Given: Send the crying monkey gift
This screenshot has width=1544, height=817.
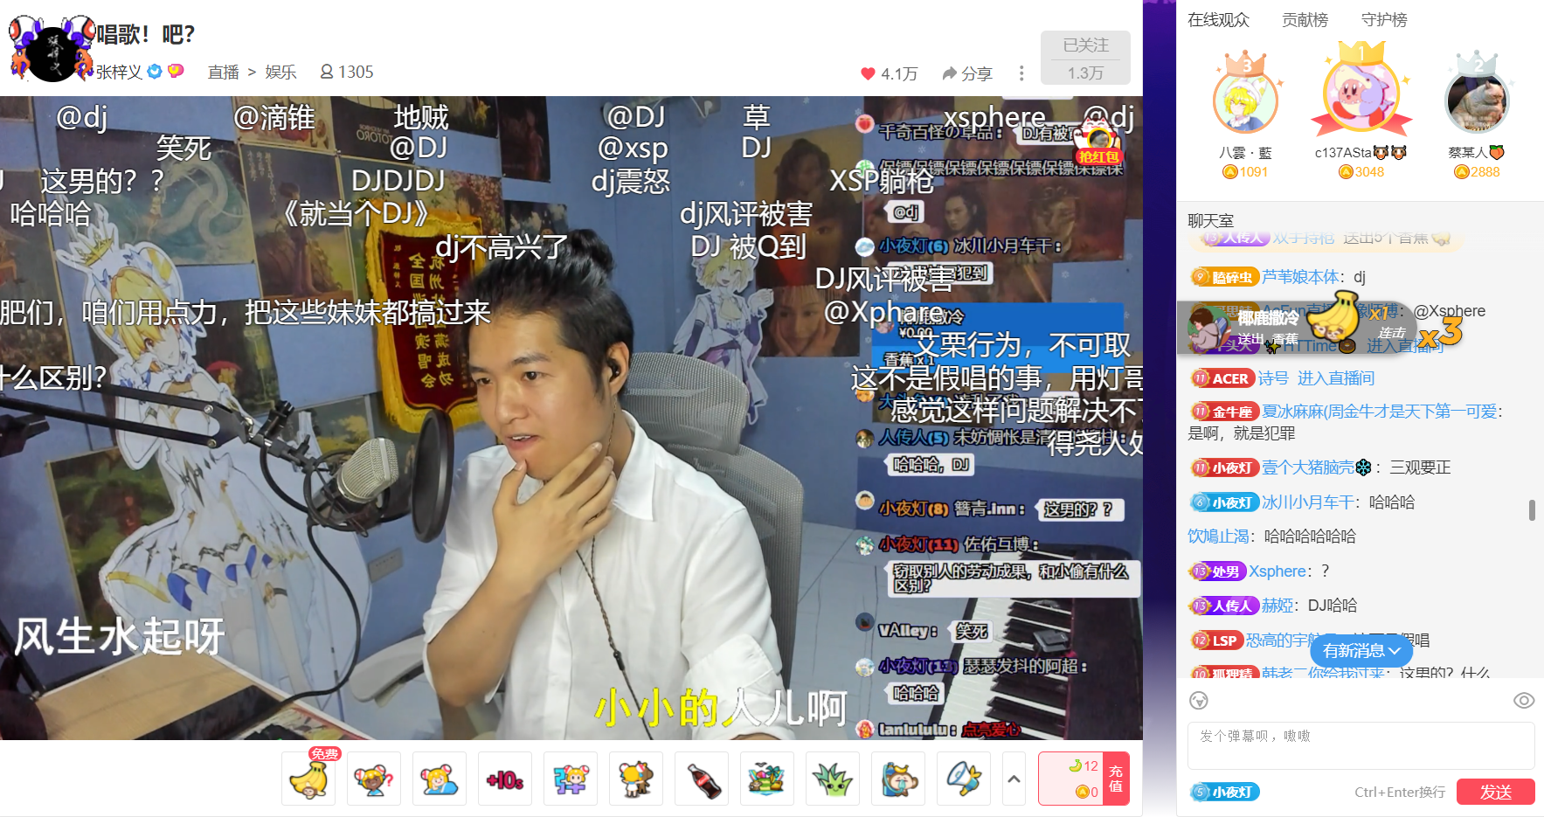Looking at the screenshot, I should (898, 778).
